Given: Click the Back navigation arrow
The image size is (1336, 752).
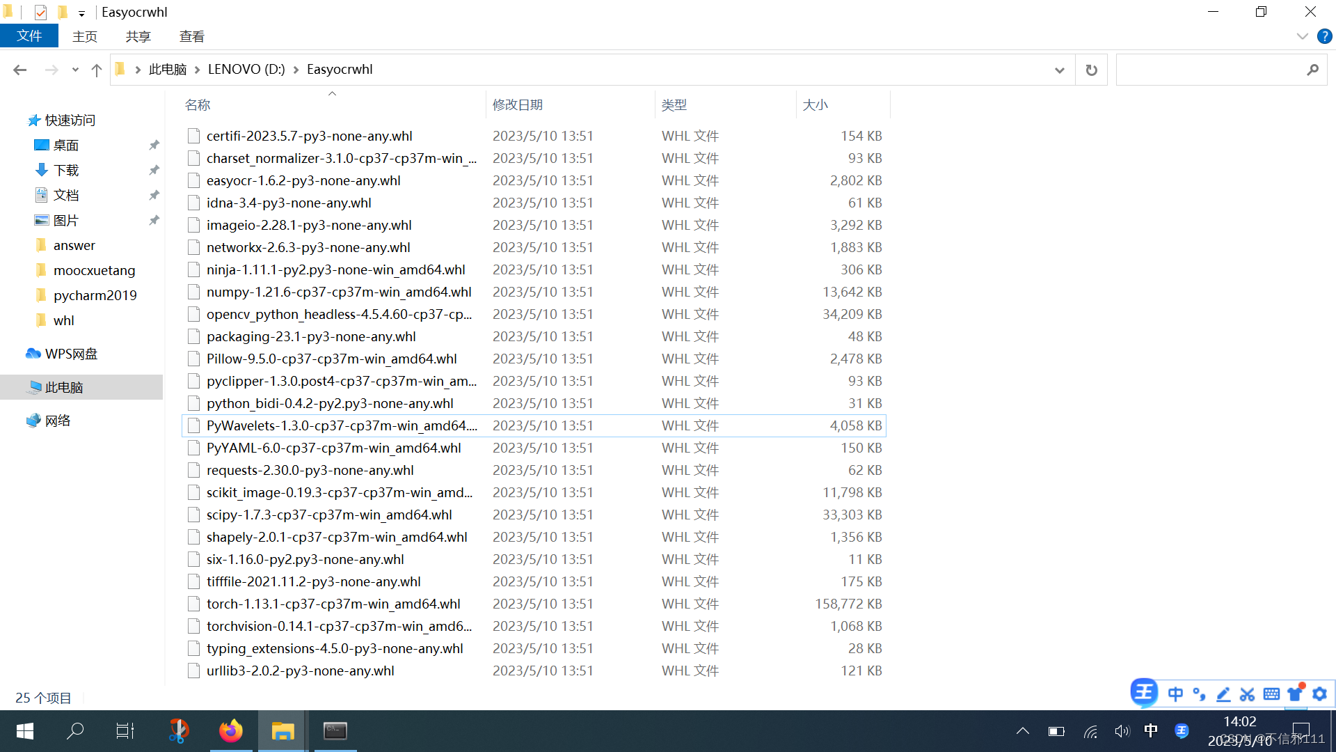Looking at the screenshot, I should [19, 70].
